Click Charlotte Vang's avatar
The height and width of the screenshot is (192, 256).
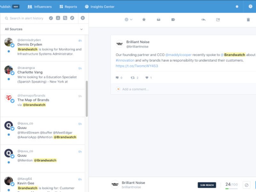tap(9, 70)
